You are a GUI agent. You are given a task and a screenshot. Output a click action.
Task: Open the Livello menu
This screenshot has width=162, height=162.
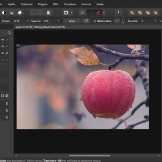pos(12,4)
